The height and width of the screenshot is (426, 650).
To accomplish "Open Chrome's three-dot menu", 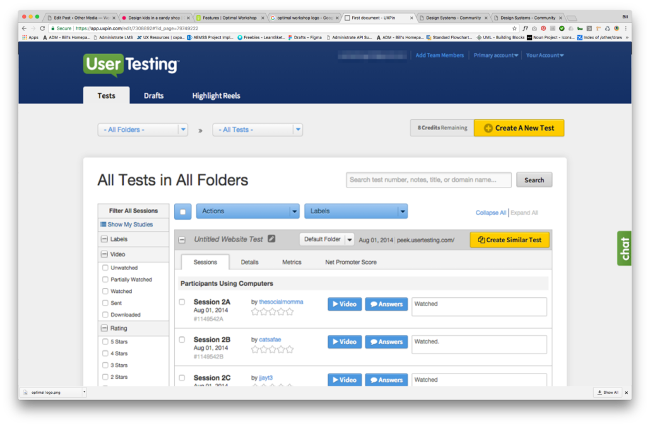I will [x=625, y=28].
